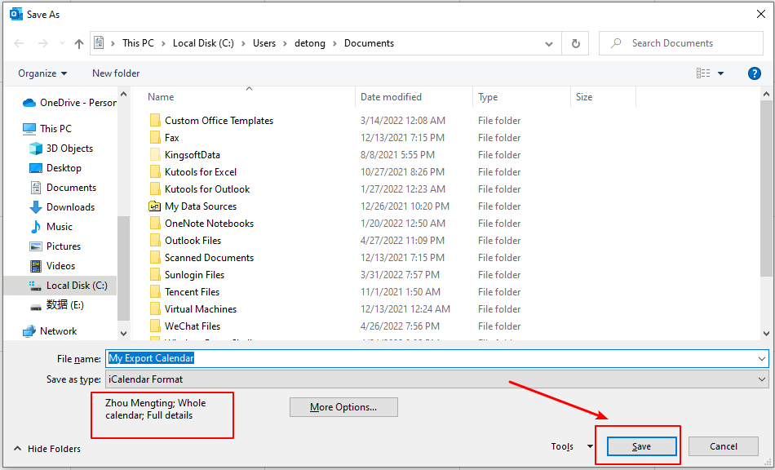Select the Music folder in sidebar
The height and width of the screenshot is (470, 775).
(59, 227)
